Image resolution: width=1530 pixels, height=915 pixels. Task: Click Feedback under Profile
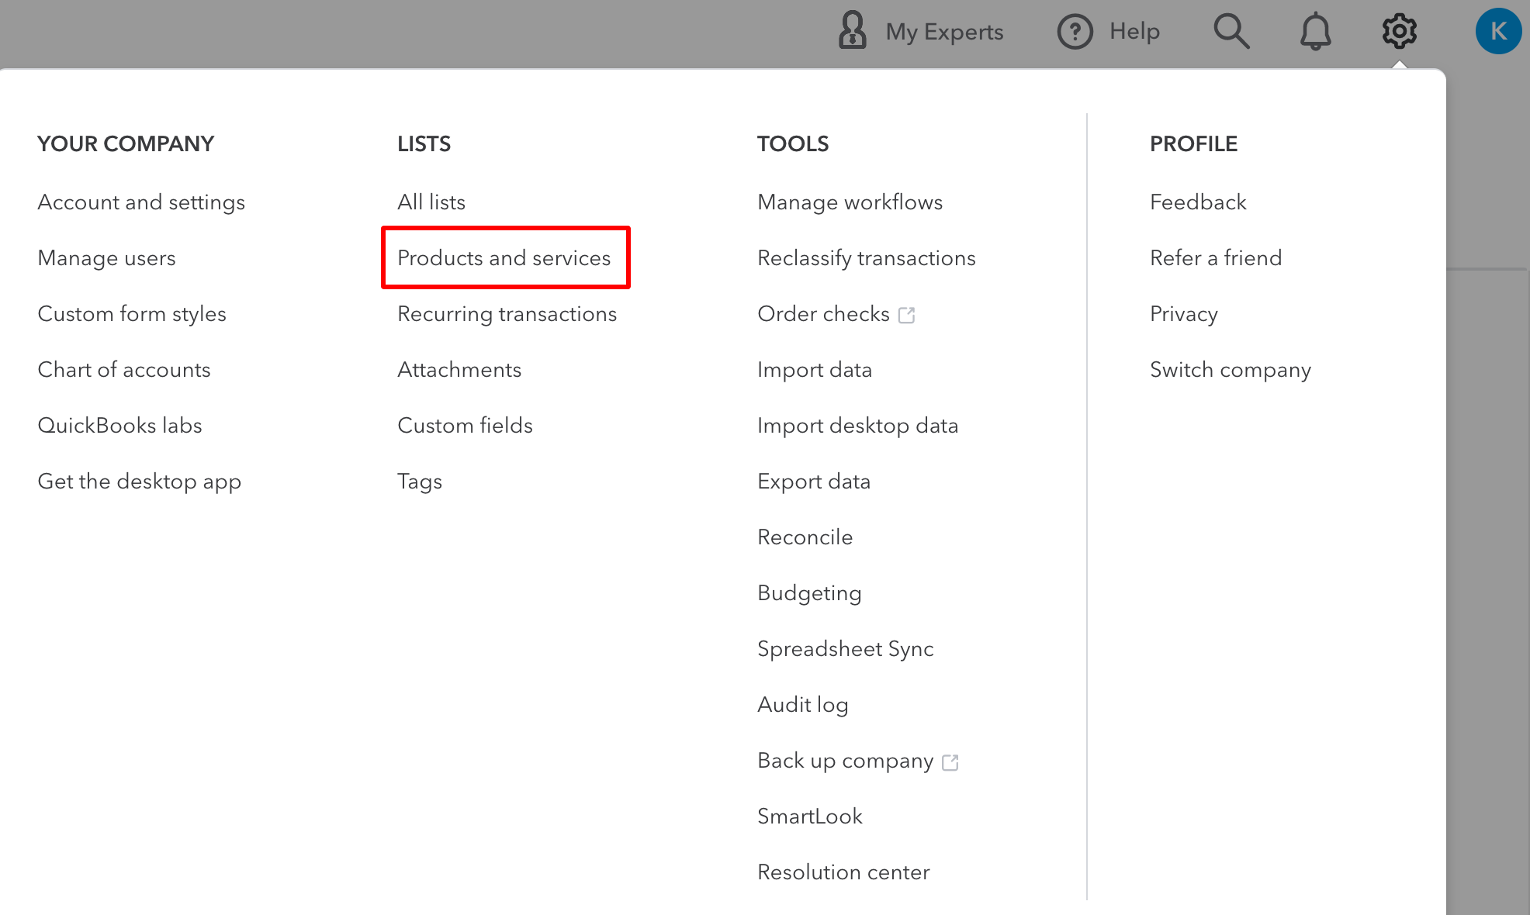tap(1198, 202)
